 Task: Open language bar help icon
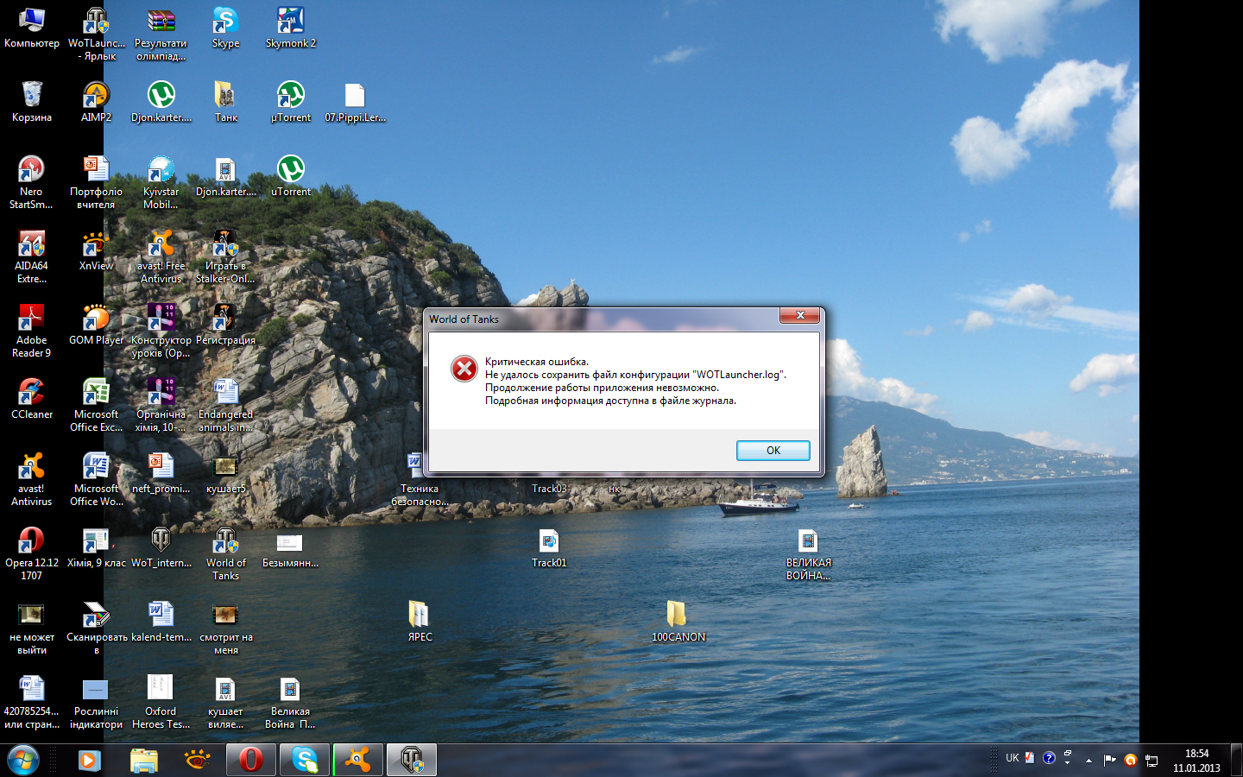pyautogui.click(x=1049, y=758)
